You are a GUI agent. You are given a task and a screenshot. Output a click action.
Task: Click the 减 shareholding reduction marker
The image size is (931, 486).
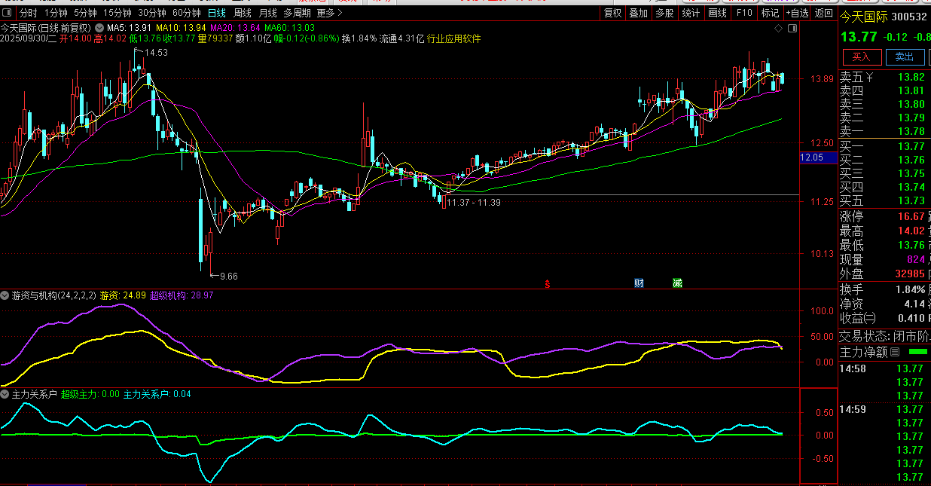(x=677, y=283)
